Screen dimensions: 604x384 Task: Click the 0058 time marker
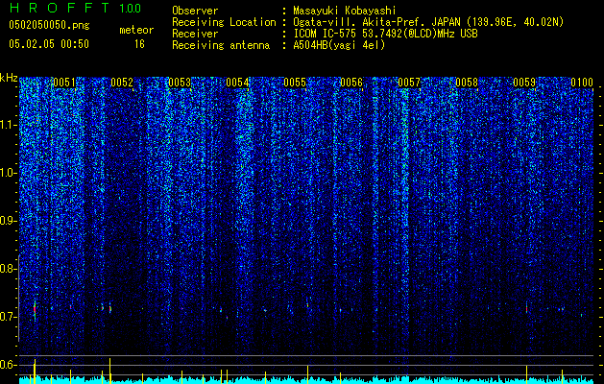point(467,83)
